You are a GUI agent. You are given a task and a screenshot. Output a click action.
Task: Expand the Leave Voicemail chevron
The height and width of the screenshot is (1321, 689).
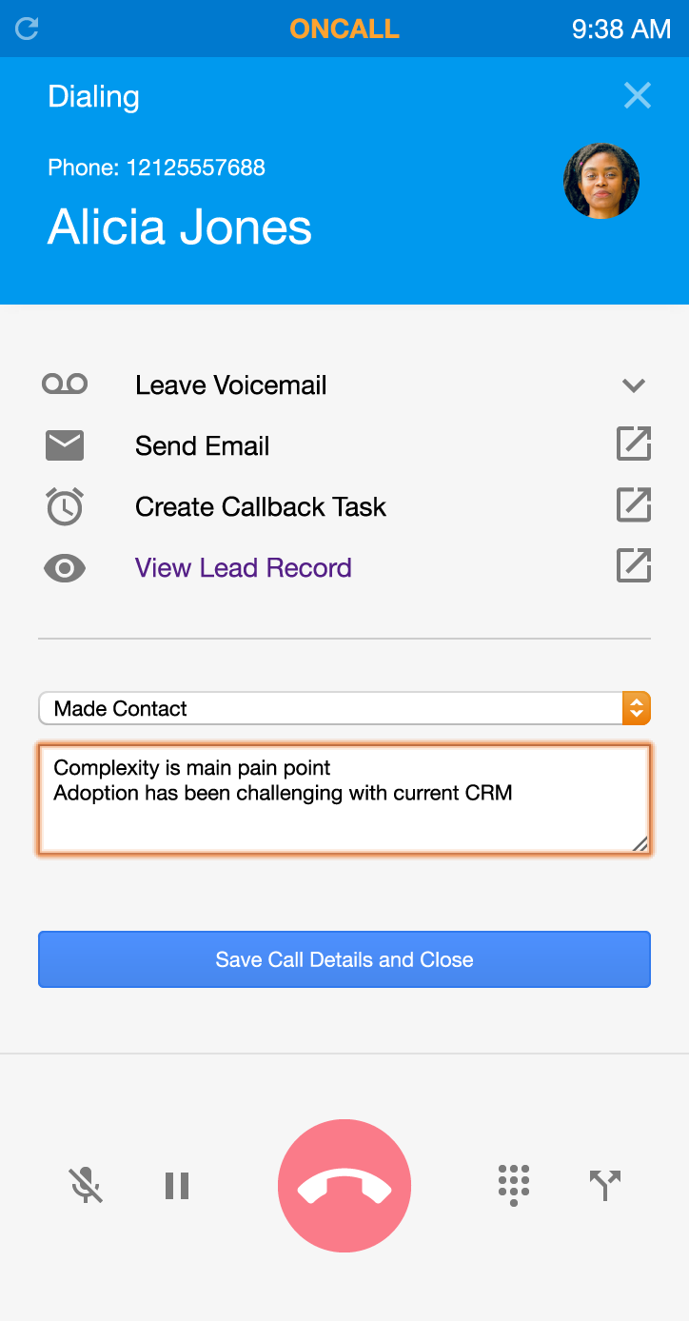[x=634, y=385]
